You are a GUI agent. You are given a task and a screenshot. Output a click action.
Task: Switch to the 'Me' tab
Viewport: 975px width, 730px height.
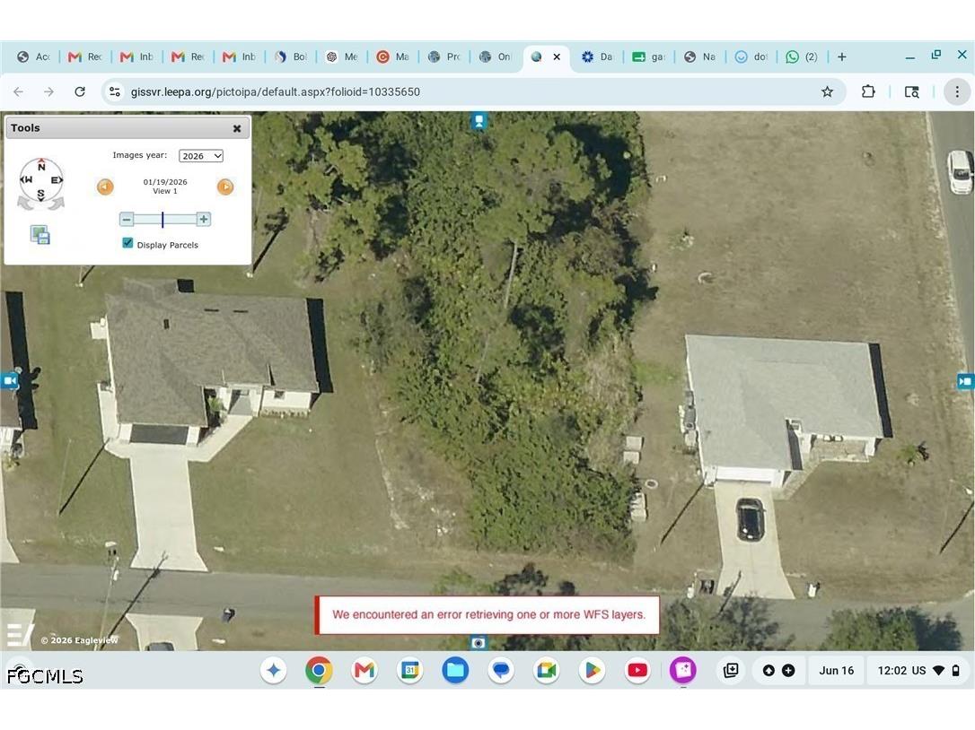342,56
